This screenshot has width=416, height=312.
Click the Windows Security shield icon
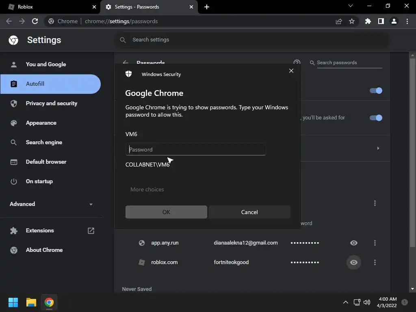click(129, 74)
